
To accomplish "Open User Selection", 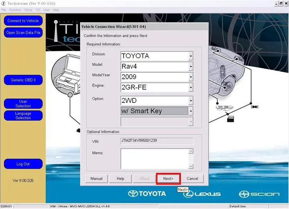I will point(23,104).
